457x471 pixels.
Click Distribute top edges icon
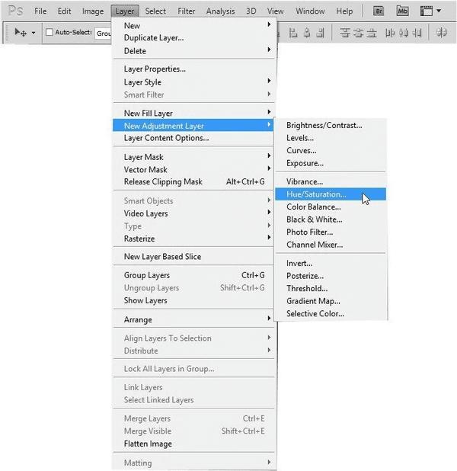(x=345, y=33)
